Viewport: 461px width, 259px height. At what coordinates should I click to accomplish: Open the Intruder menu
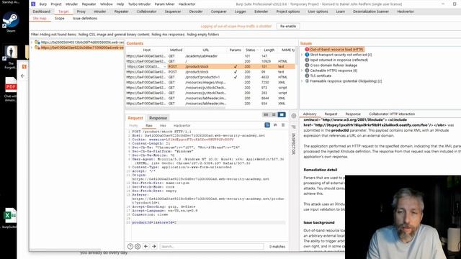(71, 4)
